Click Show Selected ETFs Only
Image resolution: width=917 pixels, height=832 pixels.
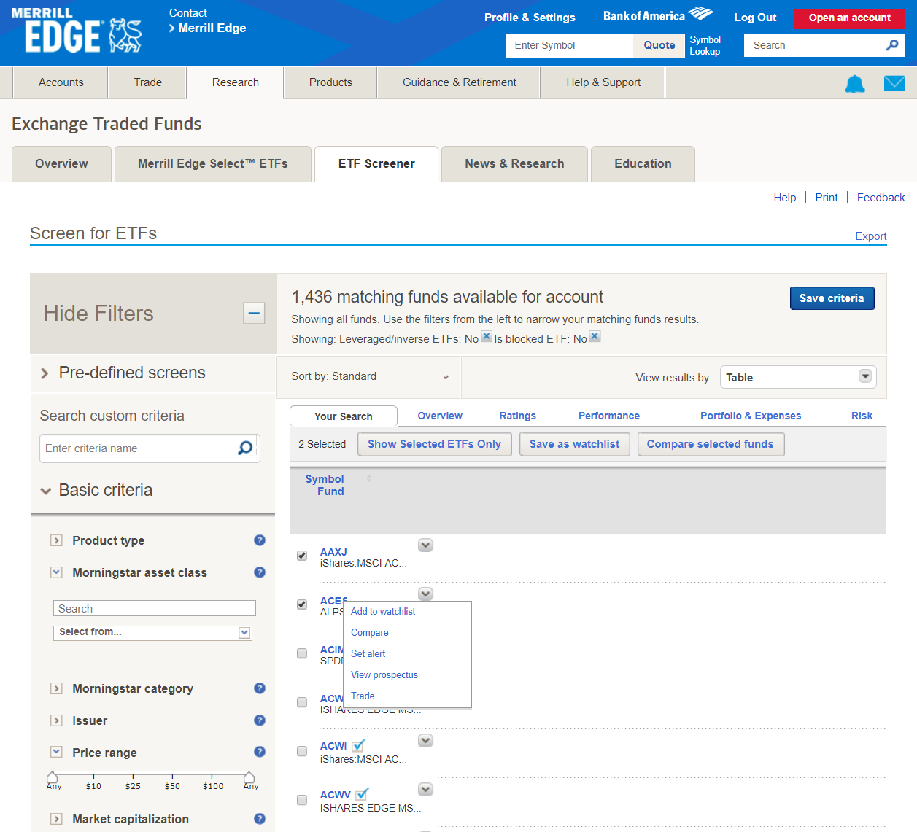coord(434,444)
